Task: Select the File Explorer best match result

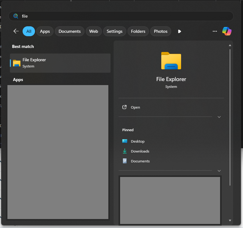Action: (60, 63)
